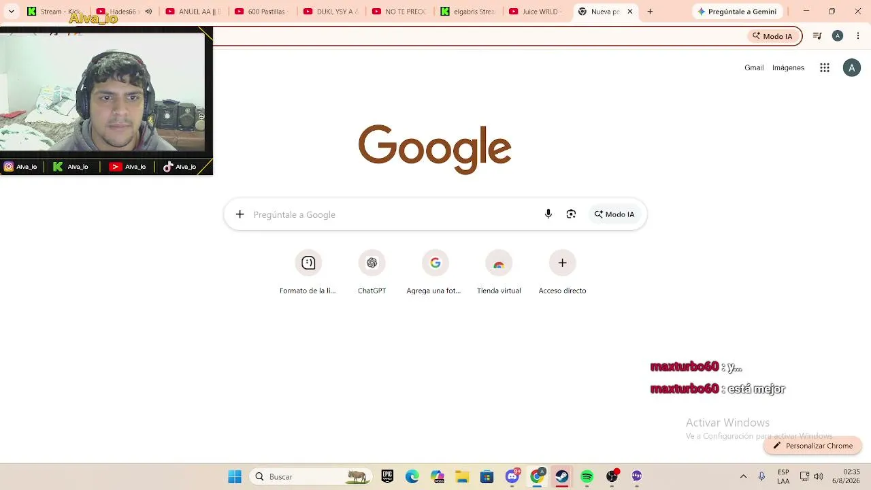Click the microphone voice search icon
Viewport: 871px width, 490px height.
point(548,214)
